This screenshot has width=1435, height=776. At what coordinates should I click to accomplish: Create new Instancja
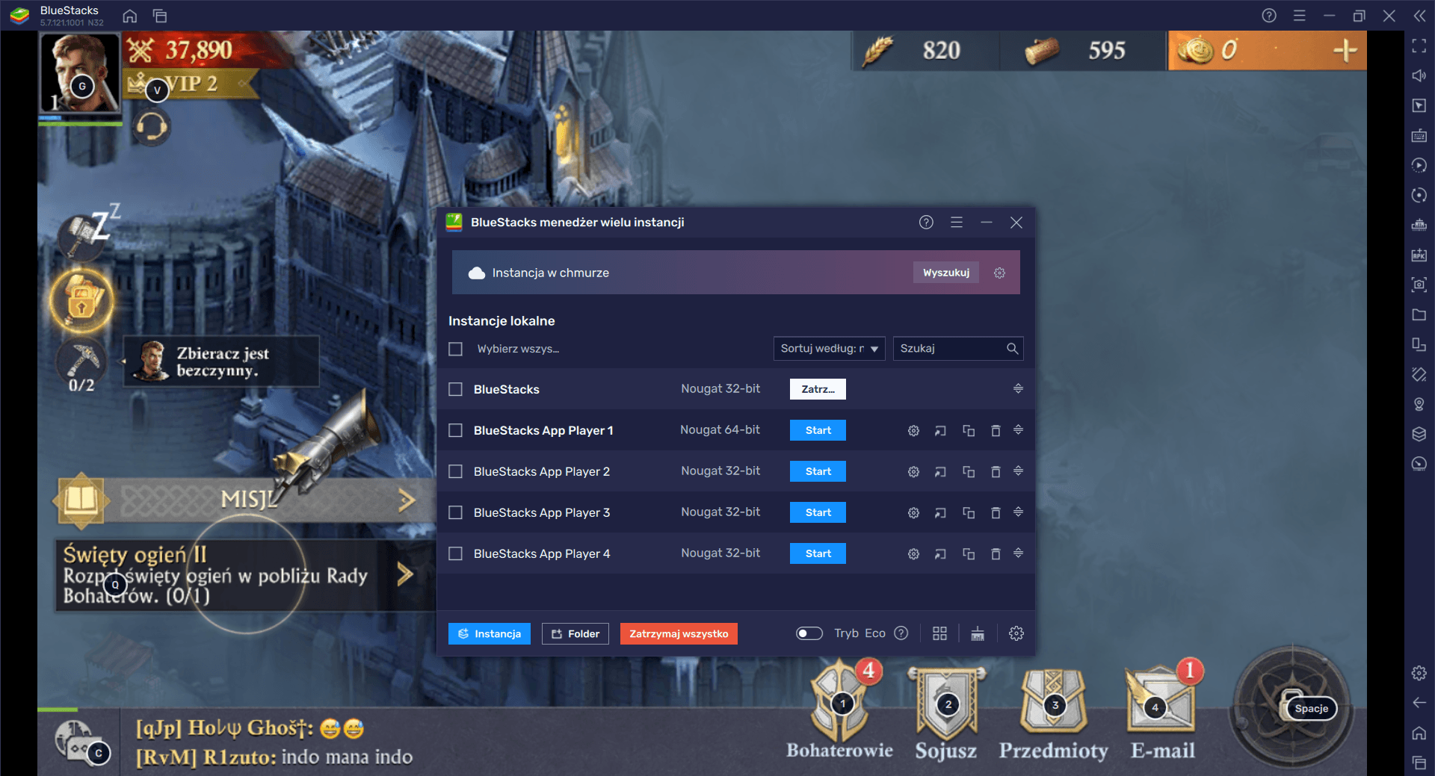[x=490, y=633]
